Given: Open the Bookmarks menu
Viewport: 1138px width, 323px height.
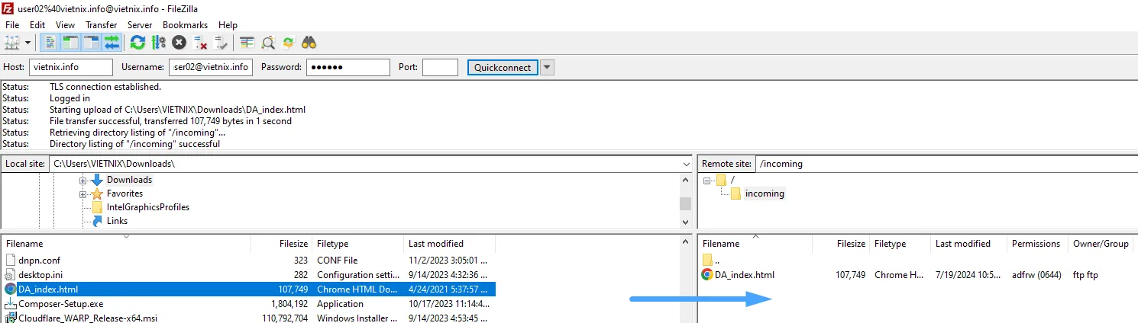Looking at the screenshot, I should coord(184,25).
